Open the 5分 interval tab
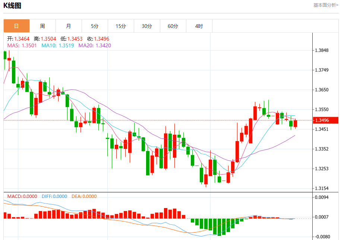Viewport: 341px width, 240px height. point(95,26)
